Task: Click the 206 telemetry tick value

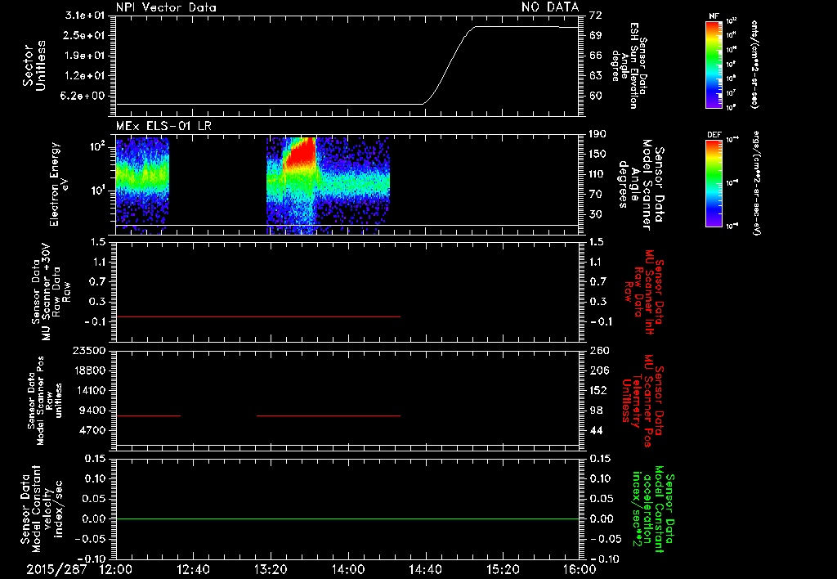Action: coord(599,370)
